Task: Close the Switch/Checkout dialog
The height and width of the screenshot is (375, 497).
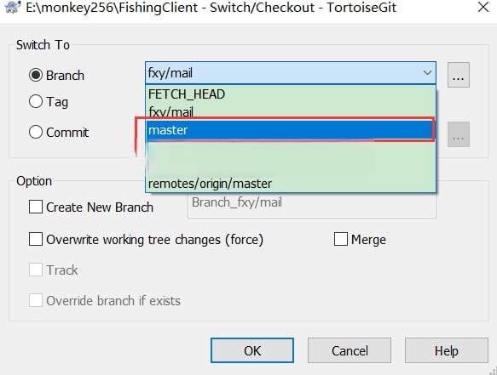Action: click(x=483, y=7)
